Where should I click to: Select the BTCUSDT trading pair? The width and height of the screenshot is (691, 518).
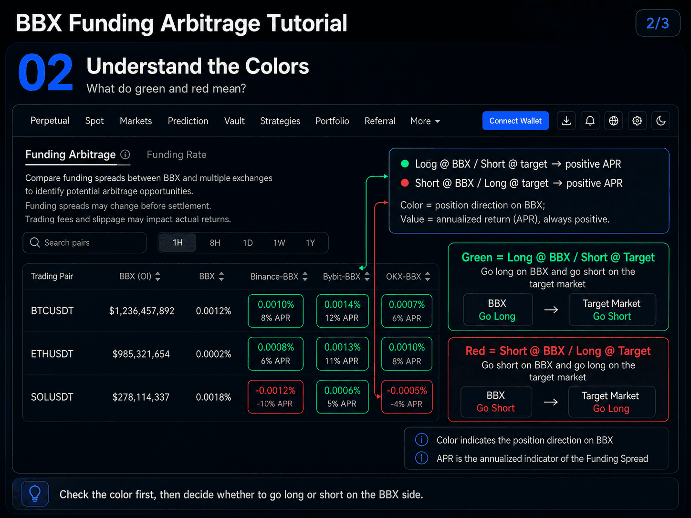click(x=52, y=311)
